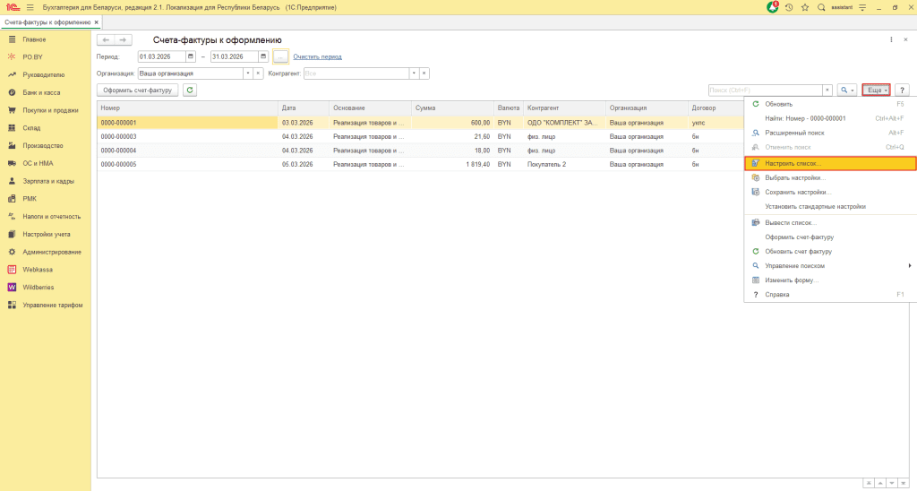Open calendar picker for start date 01.03.2026
This screenshot has width=917, height=491.
coord(191,57)
